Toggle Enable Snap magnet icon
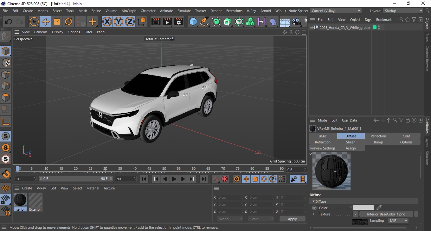 point(5,174)
